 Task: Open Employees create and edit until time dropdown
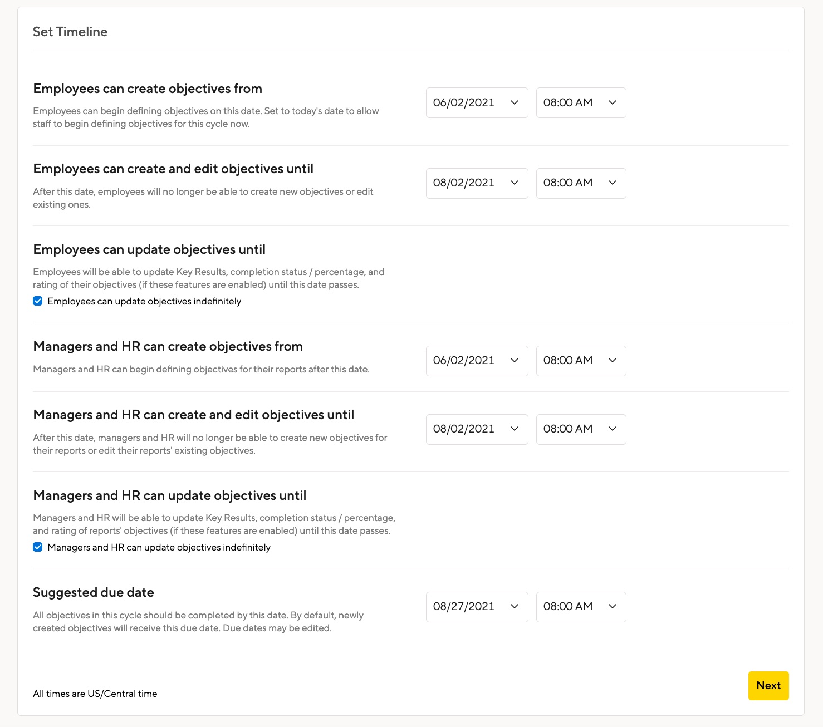[x=580, y=183]
